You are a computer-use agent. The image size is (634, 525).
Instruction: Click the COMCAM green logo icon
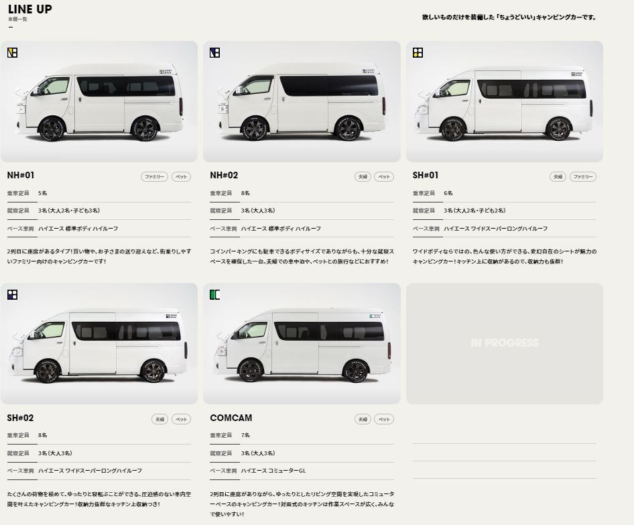(x=214, y=294)
